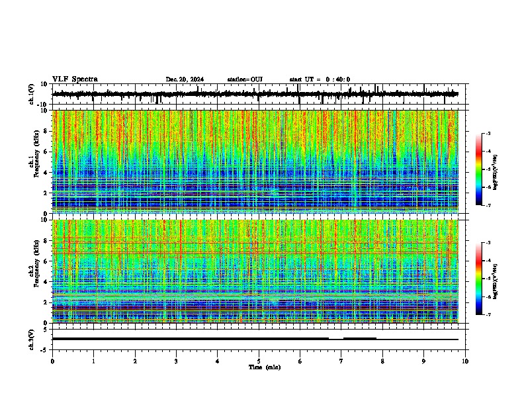Select the "6" kHz tick on ch.2 frequency axis
The height and width of the screenshot is (405, 524).
[46, 261]
